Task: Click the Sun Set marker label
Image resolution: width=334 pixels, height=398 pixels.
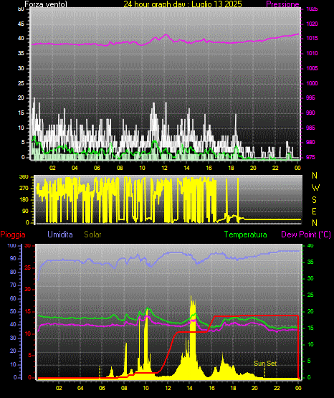Action: [x=265, y=364]
